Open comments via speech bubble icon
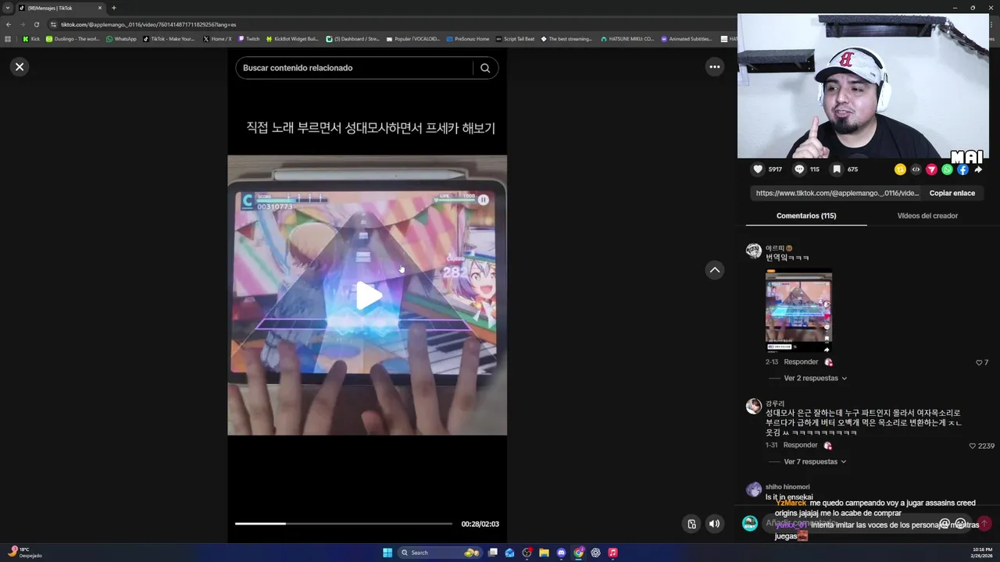This screenshot has height=562, width=1000. point(799,169)
